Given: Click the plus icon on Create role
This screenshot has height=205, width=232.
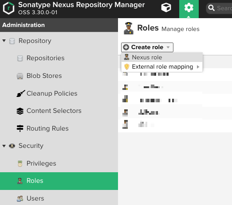Looking at the screenshot, I should pos(126,47).
